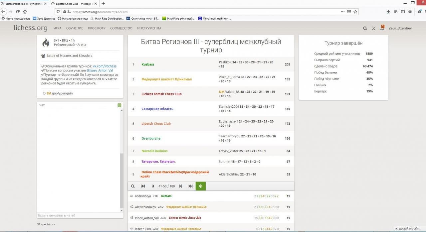Open @Isaev_Anton_Val profile link in description
Image resolution: width=426 pixels, height=232 pixels.
(x=100, y=70)
